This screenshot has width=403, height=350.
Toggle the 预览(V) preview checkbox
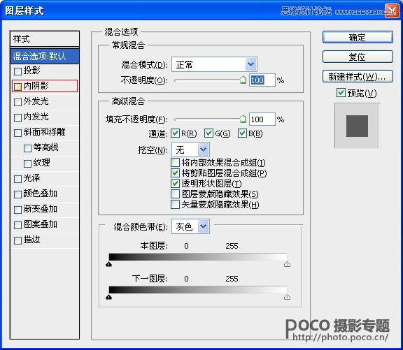click(341, 93)
